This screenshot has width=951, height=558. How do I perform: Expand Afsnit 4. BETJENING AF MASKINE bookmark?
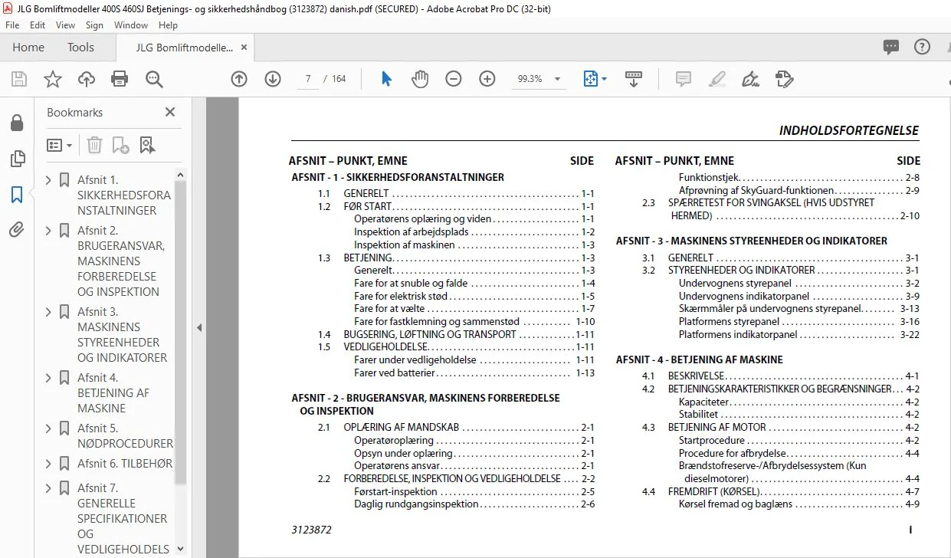pos(48,378)
